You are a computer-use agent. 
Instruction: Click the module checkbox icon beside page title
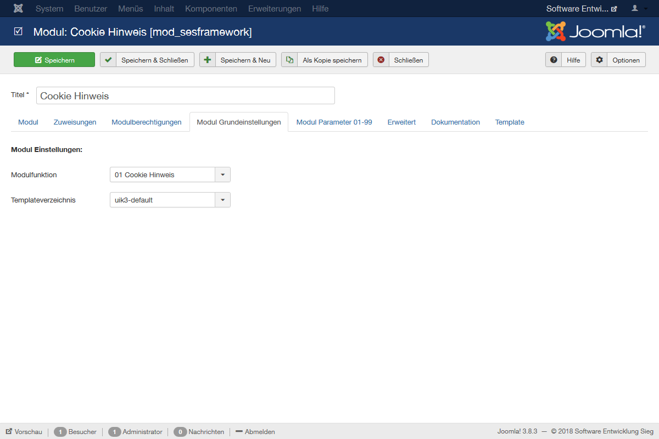19,32
